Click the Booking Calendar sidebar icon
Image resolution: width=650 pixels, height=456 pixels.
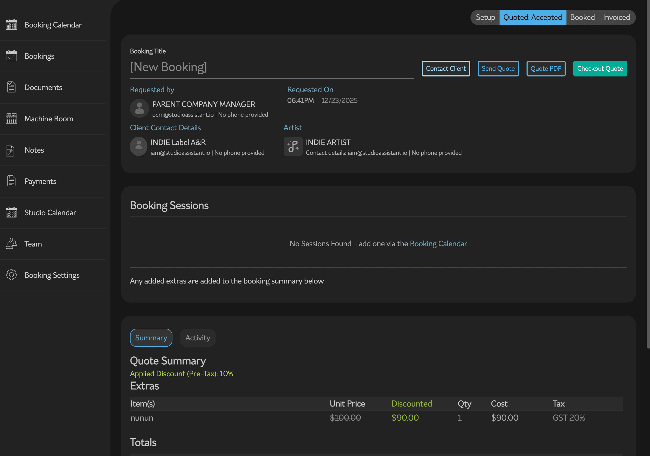pos(11,25)
